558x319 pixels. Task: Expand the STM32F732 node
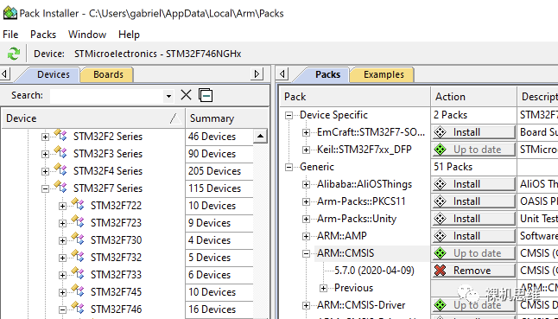pos(63,258)
